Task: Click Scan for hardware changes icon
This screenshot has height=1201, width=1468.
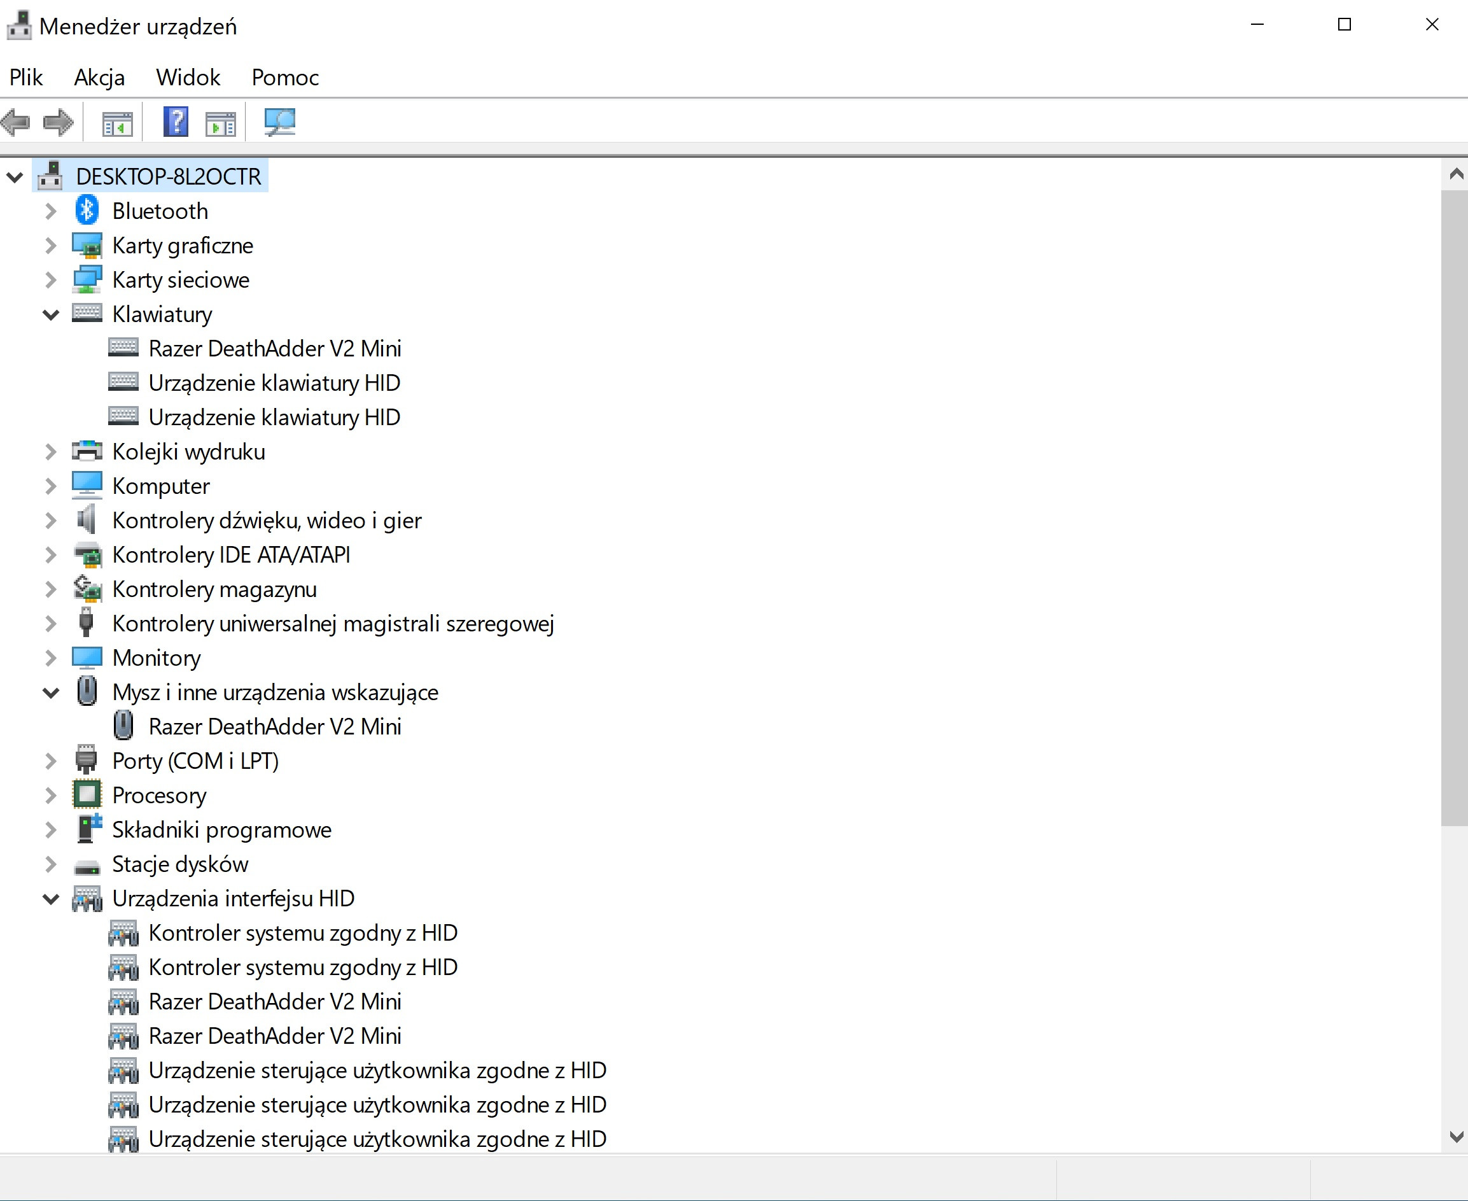Action: [x=279, y=122]
